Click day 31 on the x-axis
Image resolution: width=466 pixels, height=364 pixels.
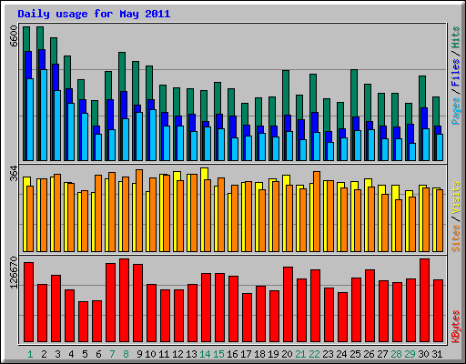[437, 354]
